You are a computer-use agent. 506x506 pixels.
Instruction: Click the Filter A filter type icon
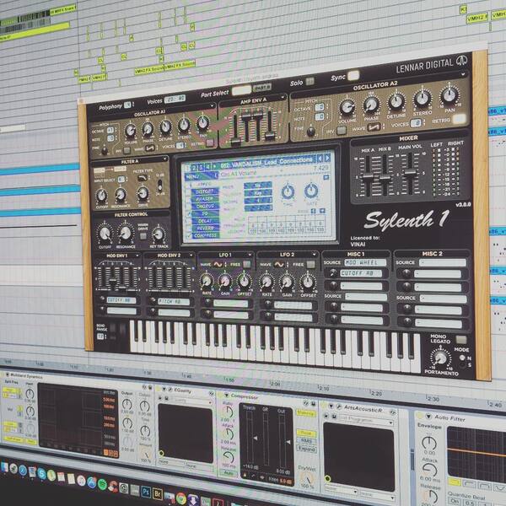tap(143, 178)
